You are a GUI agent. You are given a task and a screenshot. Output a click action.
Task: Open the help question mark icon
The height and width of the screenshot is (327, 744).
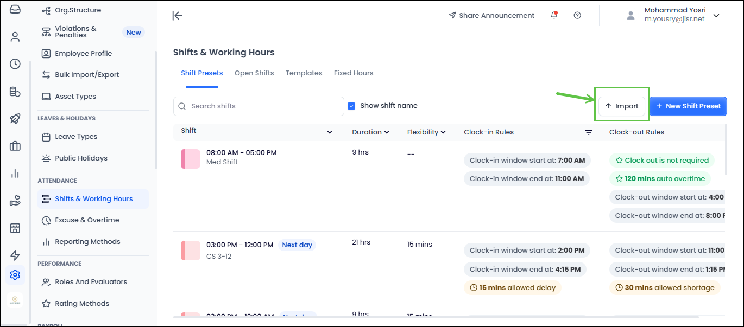(577, 16)
